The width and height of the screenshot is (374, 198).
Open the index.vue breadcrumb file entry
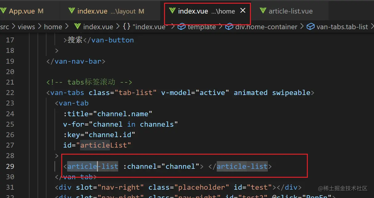98,27
